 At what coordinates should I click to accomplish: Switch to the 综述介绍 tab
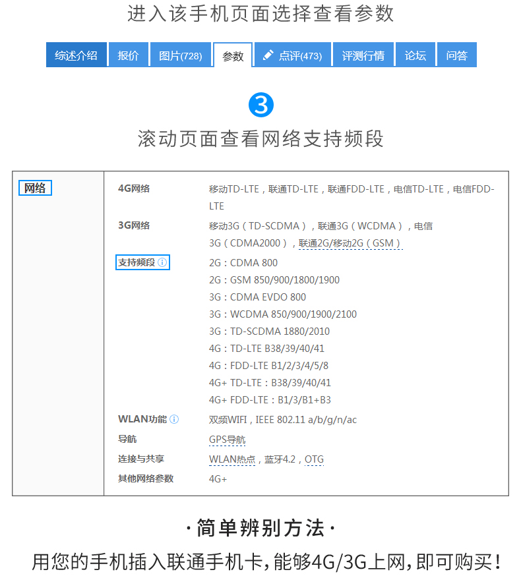(x=76, y=55)
